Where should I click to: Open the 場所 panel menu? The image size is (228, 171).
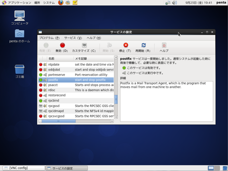click(x=37, y=3)
